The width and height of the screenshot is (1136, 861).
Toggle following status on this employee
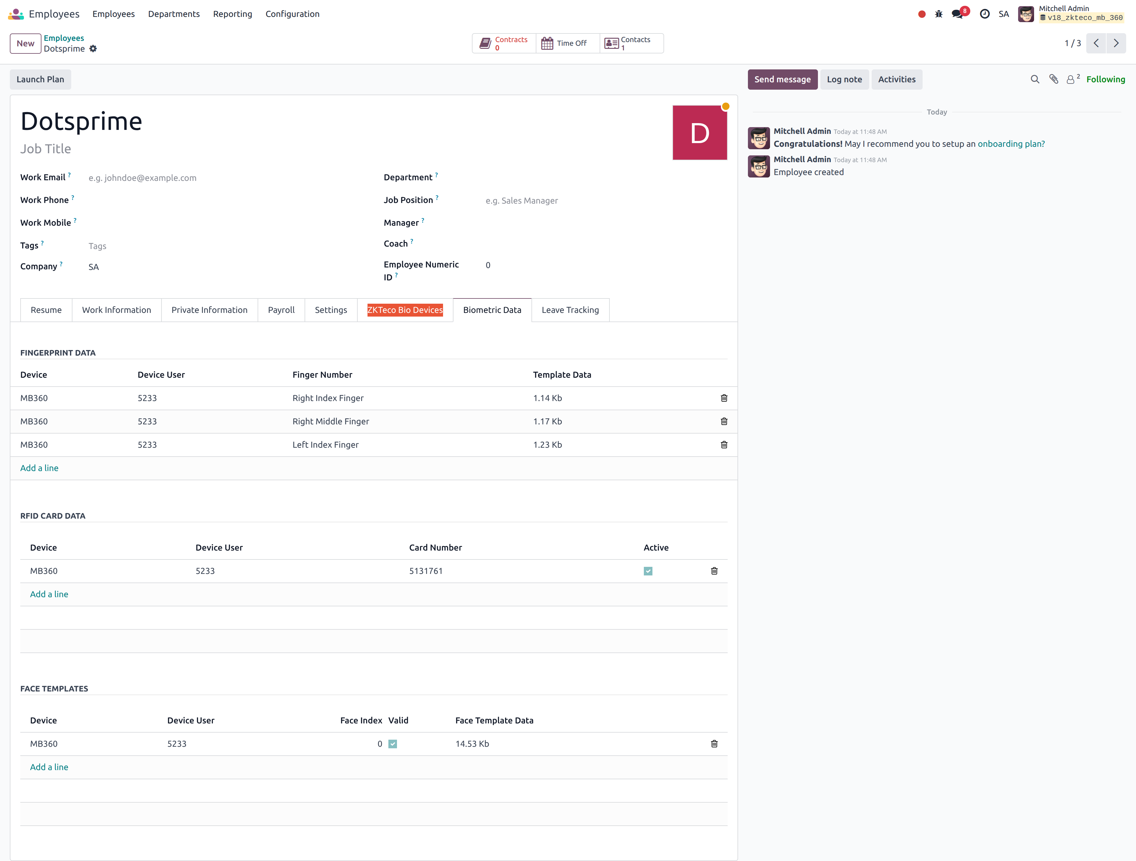click(1106, 79)
